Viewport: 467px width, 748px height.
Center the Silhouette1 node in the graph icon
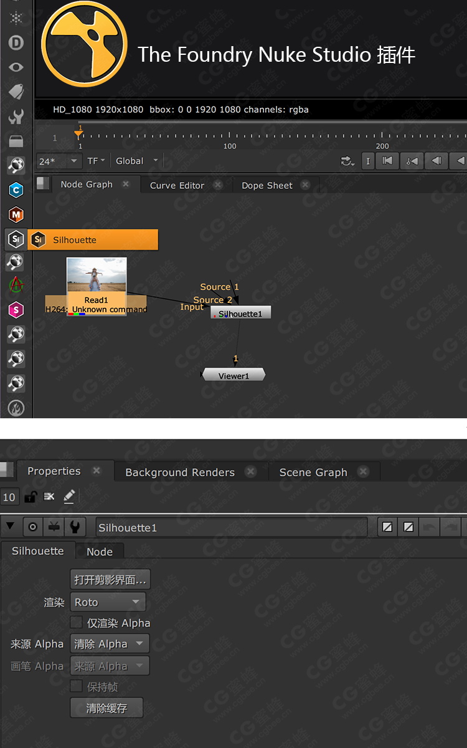point(33,527)
